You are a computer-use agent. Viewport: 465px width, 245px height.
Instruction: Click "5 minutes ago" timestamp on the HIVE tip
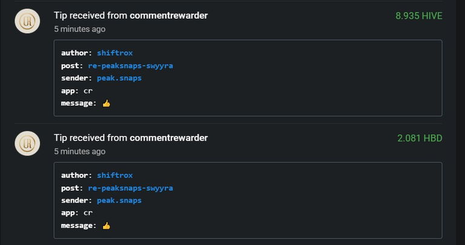pyautogui.click(x=79, y=29)
